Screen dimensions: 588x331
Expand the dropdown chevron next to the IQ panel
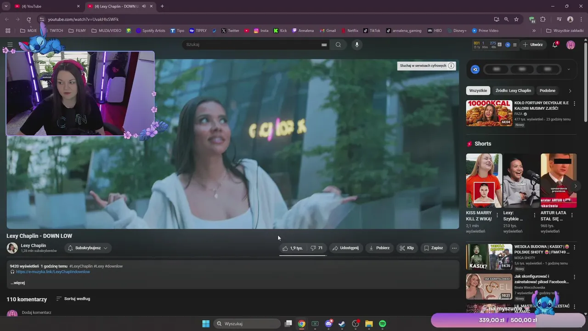pyautogui.click(x=569, y=69)
